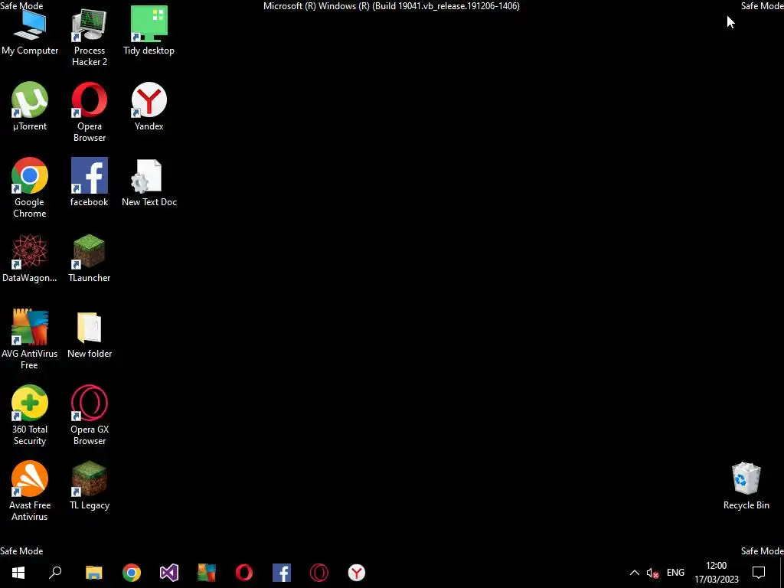Click the Show desktop strip
Image resolution: width=784 pixels, height=588 pixels.
[x=781, y=573]
